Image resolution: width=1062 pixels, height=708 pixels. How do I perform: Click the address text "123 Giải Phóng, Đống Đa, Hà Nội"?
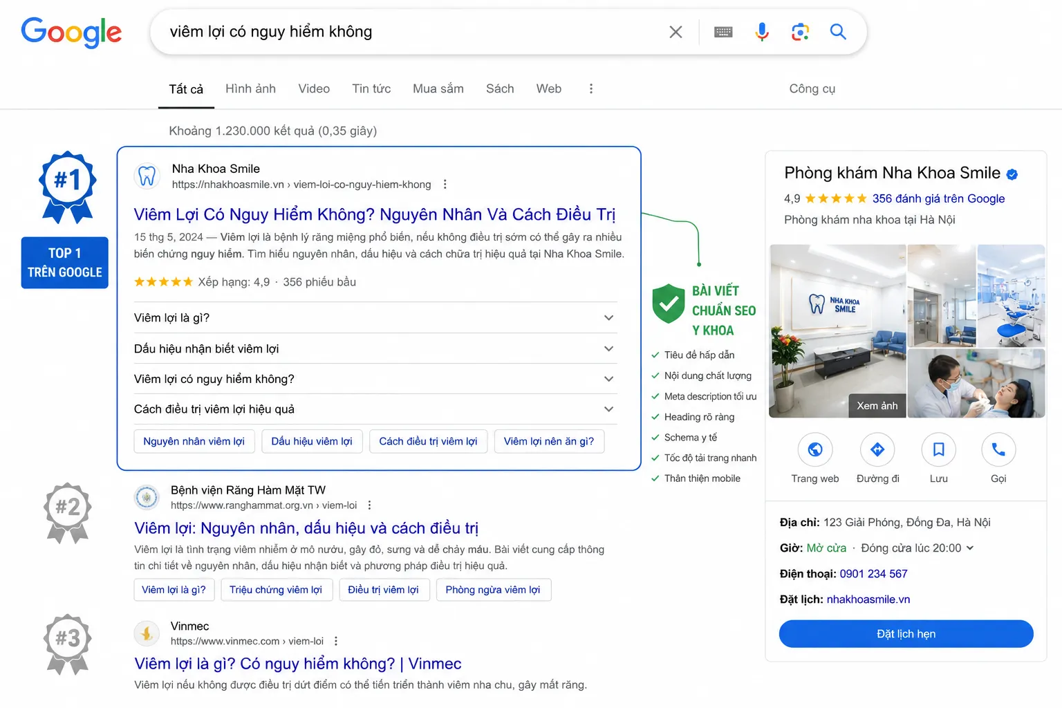[907, 522]
